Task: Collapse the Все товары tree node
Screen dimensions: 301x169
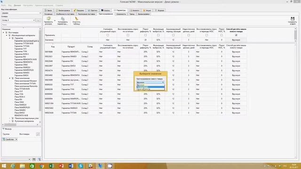Action: (x=3, y=33)
